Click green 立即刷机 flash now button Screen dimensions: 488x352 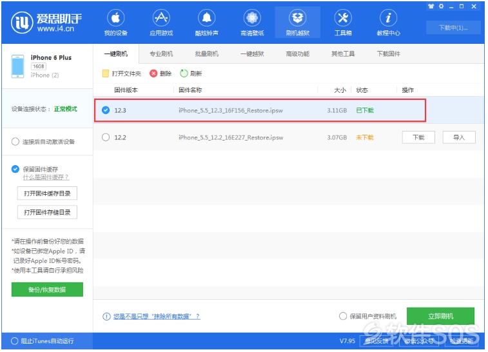[x=441, y=317]
